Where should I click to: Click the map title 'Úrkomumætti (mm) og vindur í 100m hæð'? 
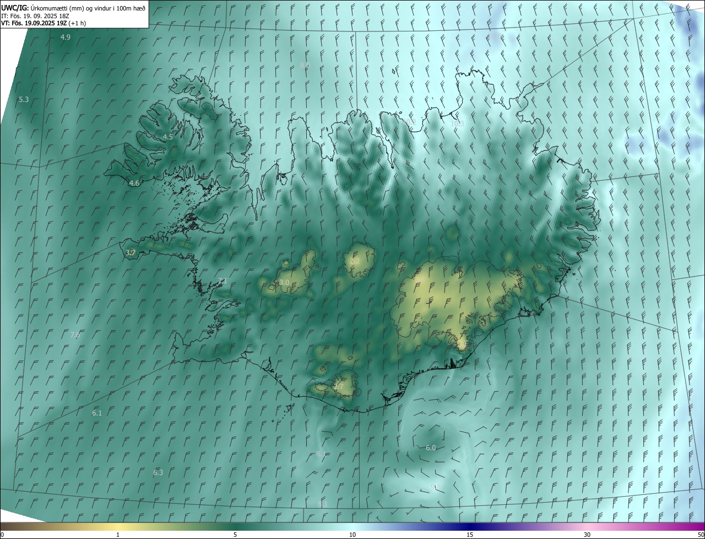pyautogui.click(x=88, y=8)
